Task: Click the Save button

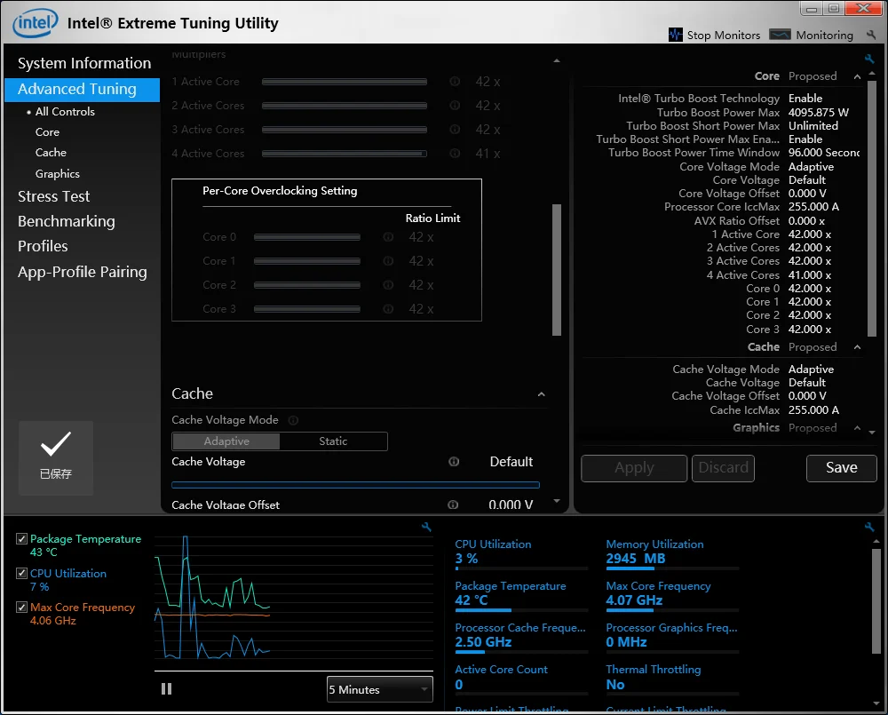Action: point(842,468)
